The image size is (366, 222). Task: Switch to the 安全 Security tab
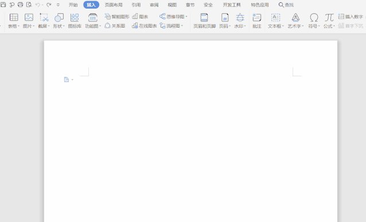[x=208, y=5]
